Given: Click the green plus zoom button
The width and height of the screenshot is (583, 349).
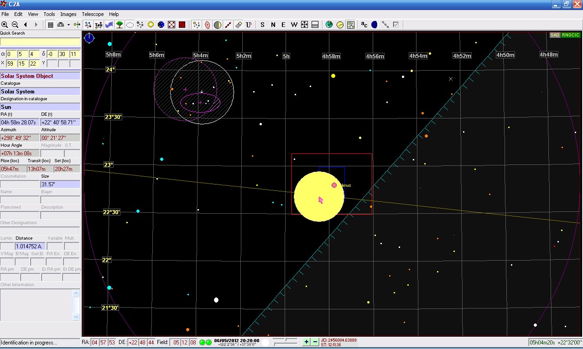Looking at the screenshot, I should (x=306, y=342).
